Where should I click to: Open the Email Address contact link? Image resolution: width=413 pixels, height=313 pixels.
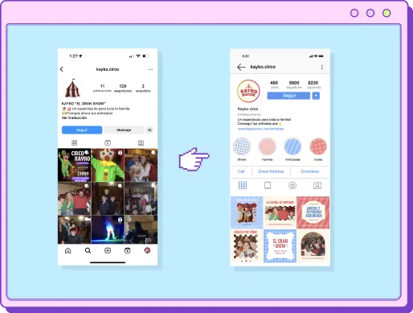pos(271,171)
